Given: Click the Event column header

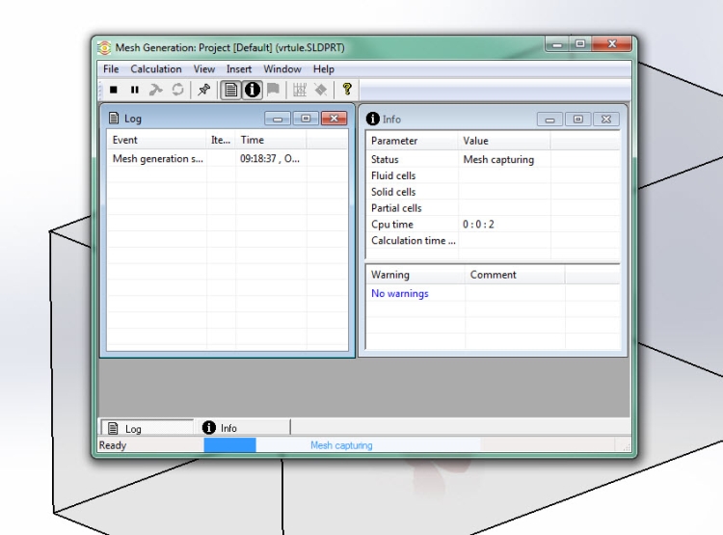Looking at the screenshot, I should pyautogui.click(x=157, y=140).
